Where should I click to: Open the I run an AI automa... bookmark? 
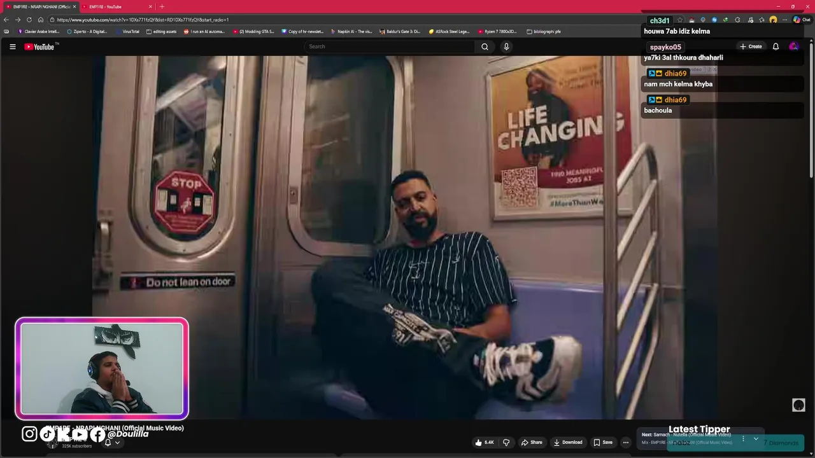tap(204, 31)
